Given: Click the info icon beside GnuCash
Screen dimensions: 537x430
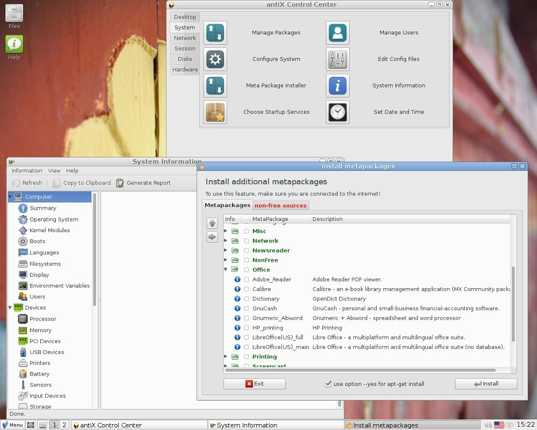Looking at the screenshot, I should pos(237,308).
